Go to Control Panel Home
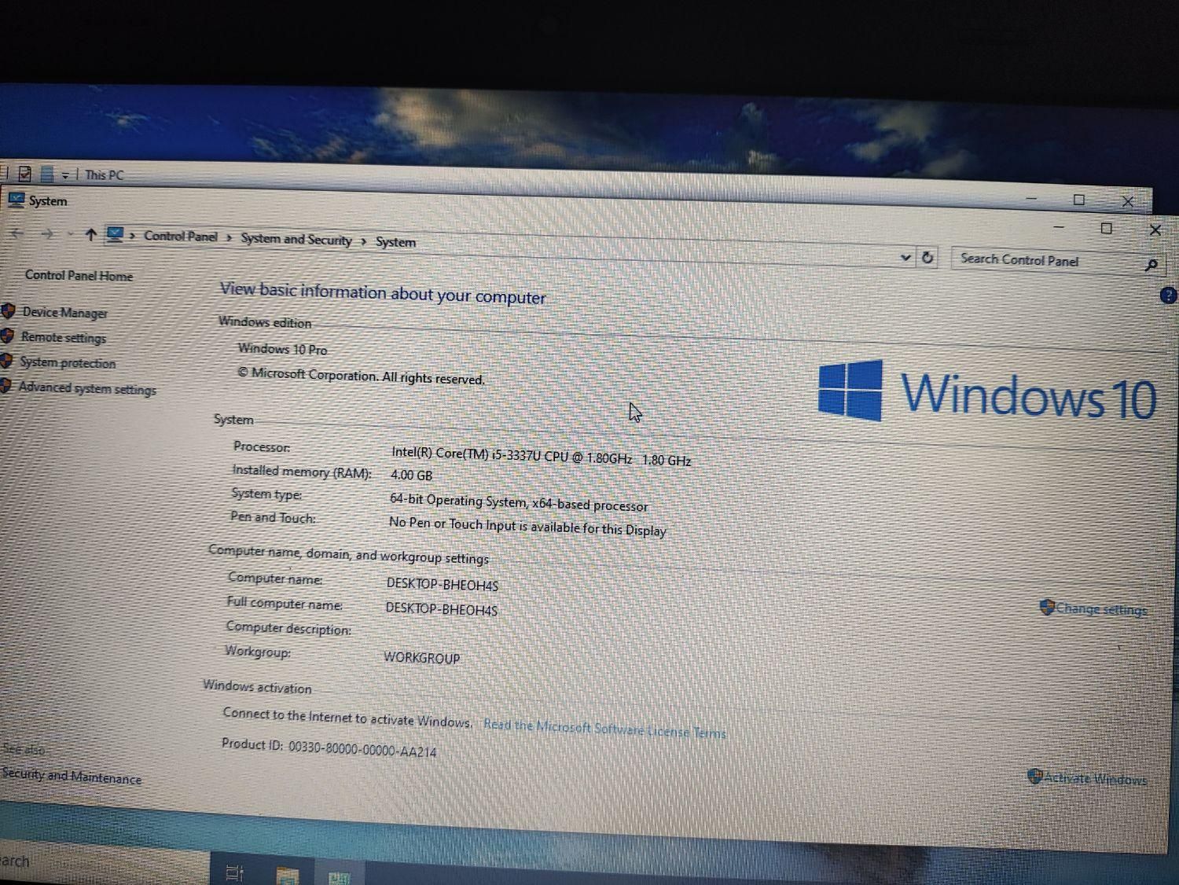Viewport: 1179px width, 885px height. point(79,275)
